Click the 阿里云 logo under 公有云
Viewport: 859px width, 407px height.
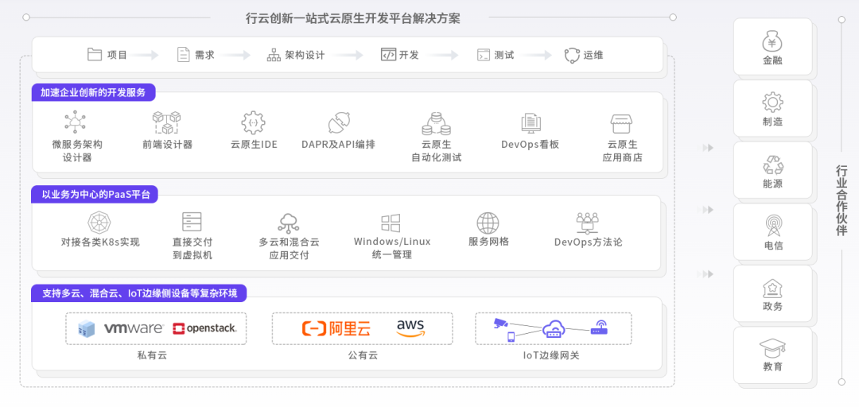(336, 328)
